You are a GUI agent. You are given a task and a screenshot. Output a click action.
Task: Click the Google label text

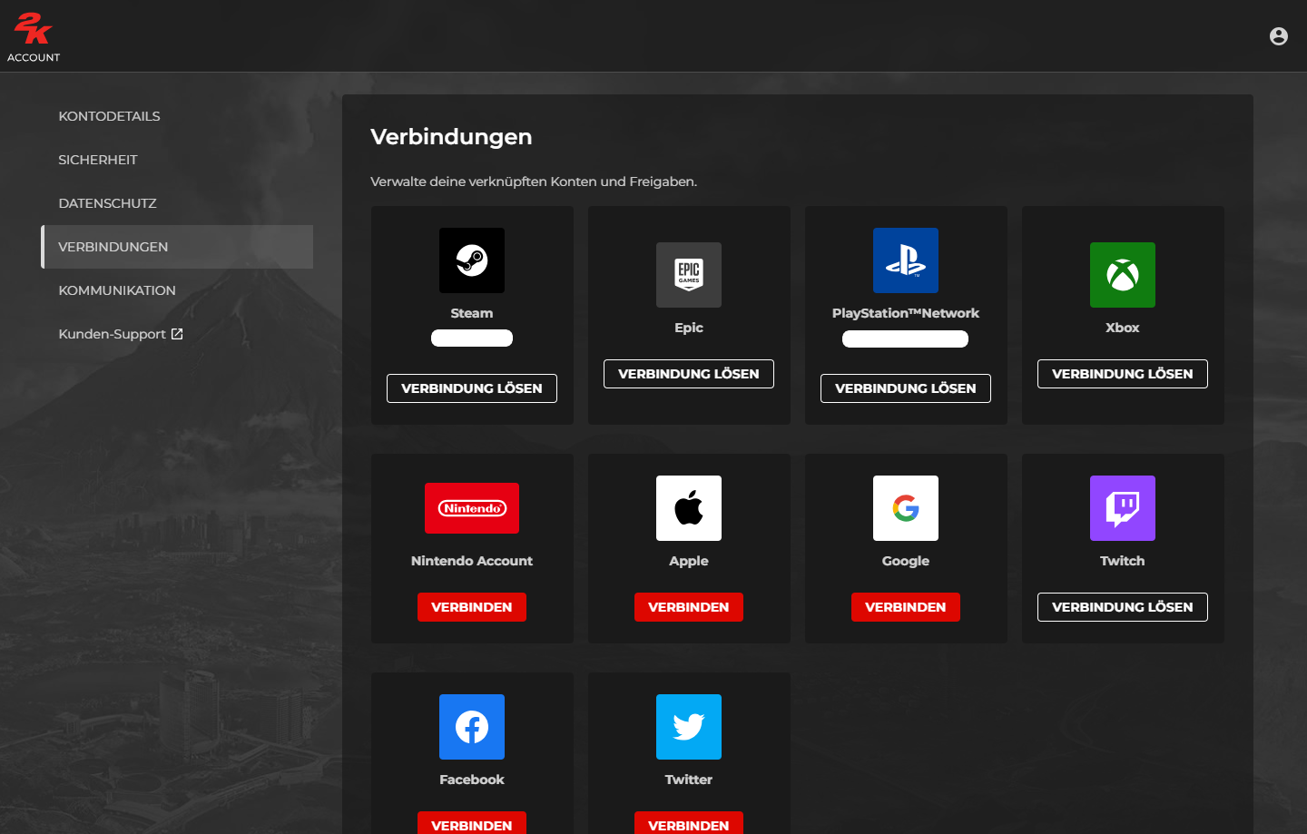coord(906,561)
